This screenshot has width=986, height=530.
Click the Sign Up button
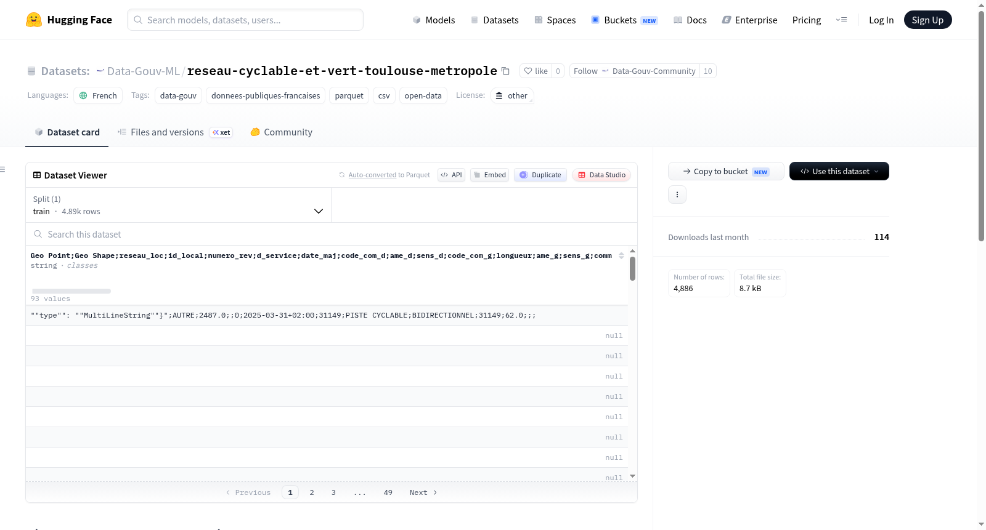[x=927, y=20]
